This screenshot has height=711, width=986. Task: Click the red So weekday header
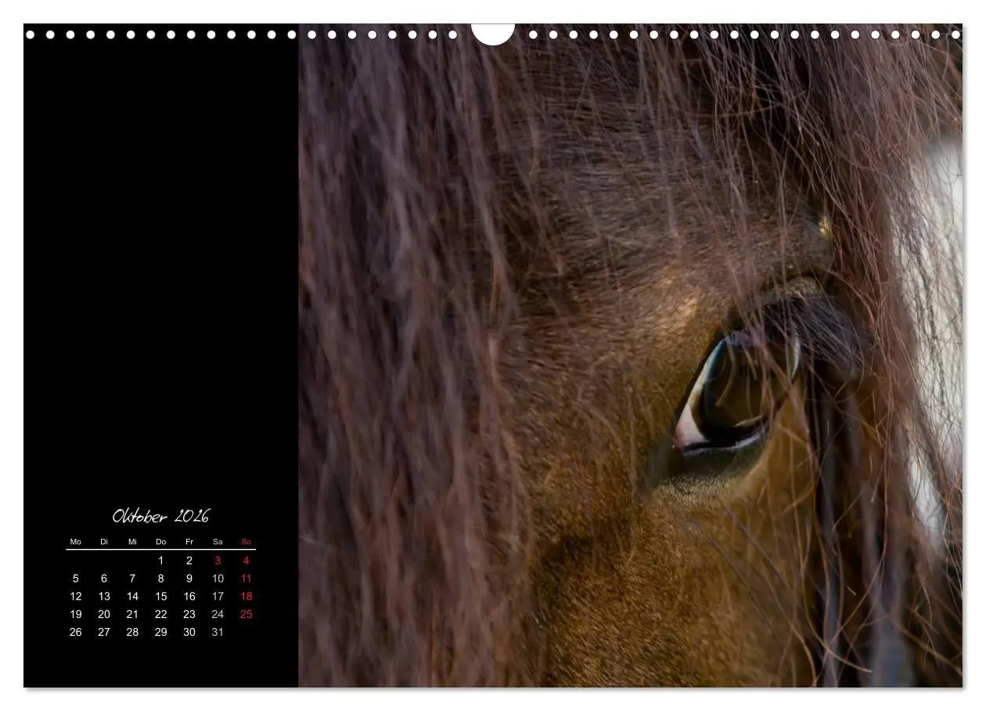pyautogui.click(x=246, y=542)
